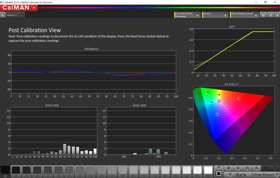The image size is (280, 178).
Task: Click the add history tab plus icon
Action: 21,15
